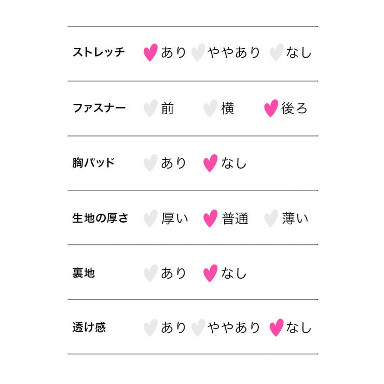Click gray heart for ストレッチ なし
384x384 pixels.
click(277, 52)
